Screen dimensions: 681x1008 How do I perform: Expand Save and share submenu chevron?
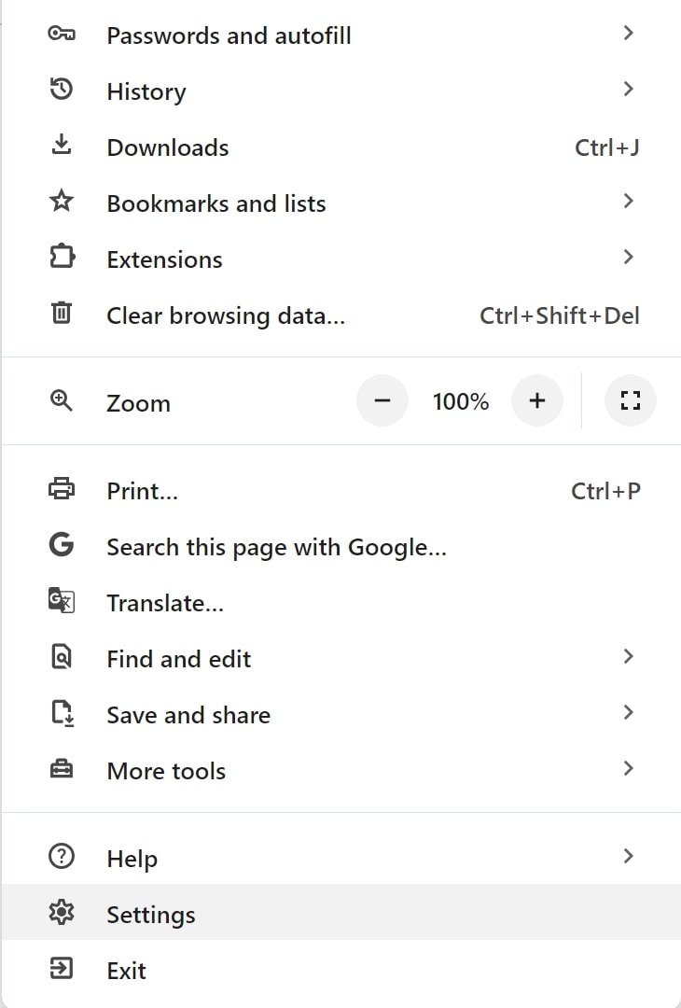click(629, 712)
